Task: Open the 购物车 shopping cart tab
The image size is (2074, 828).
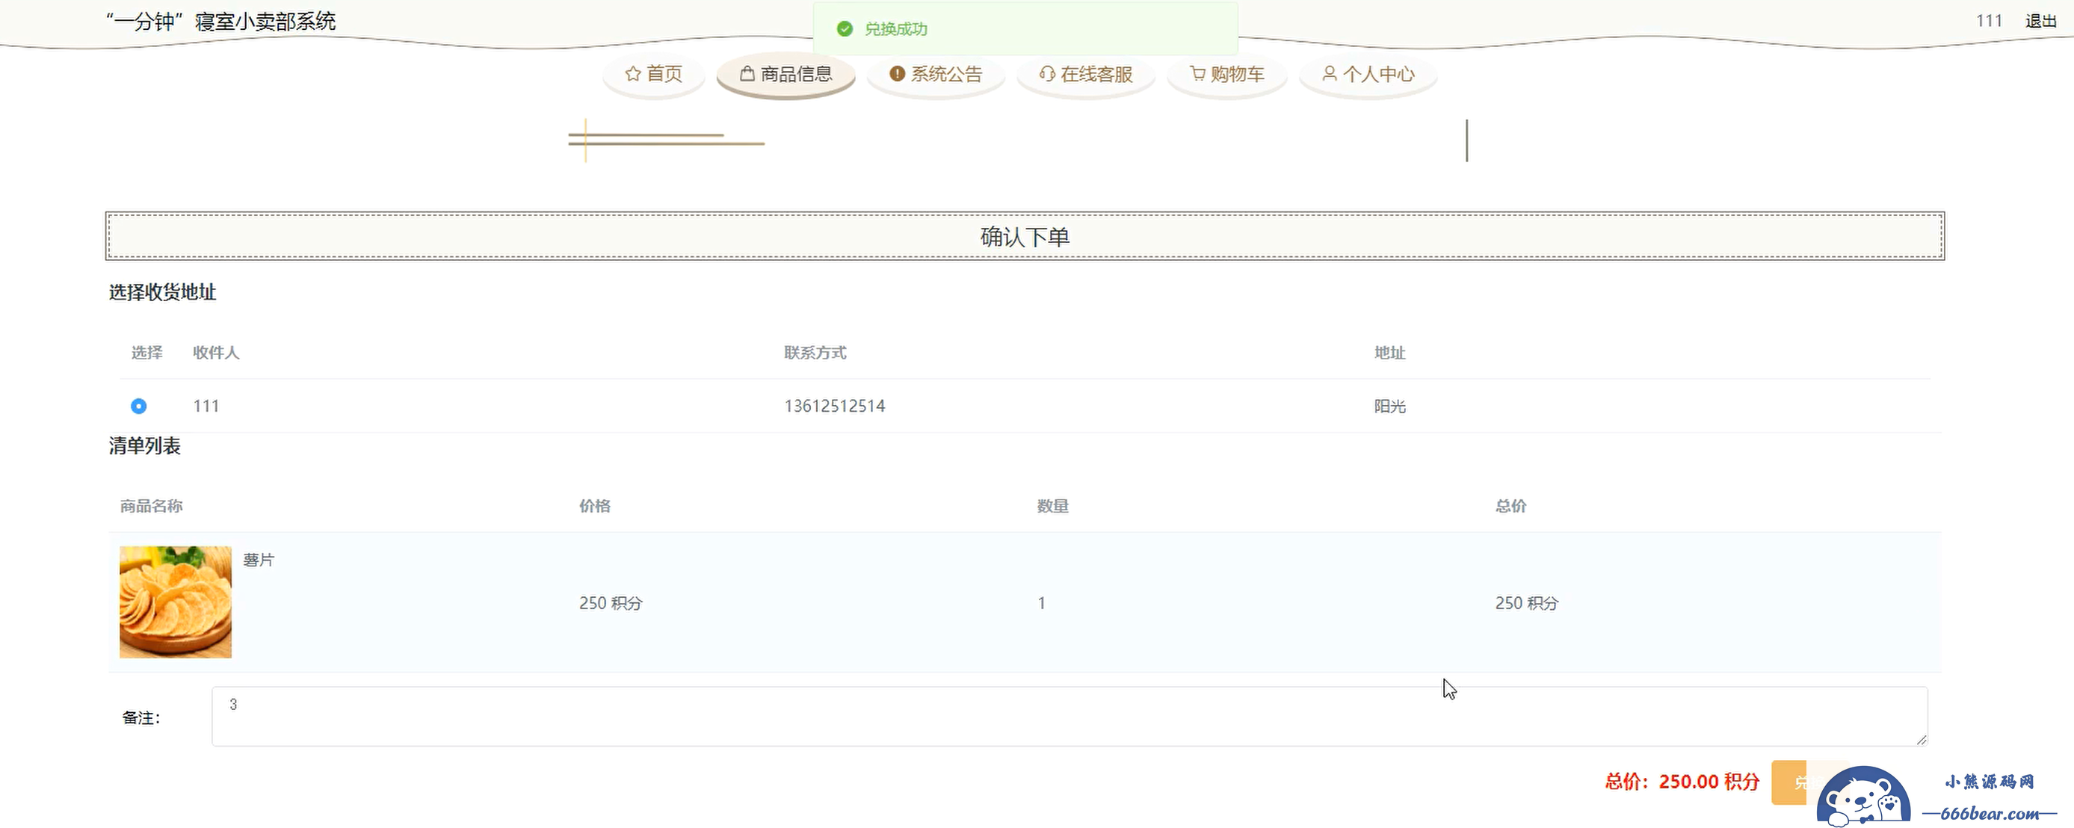Action: [x=1227, y=74]
